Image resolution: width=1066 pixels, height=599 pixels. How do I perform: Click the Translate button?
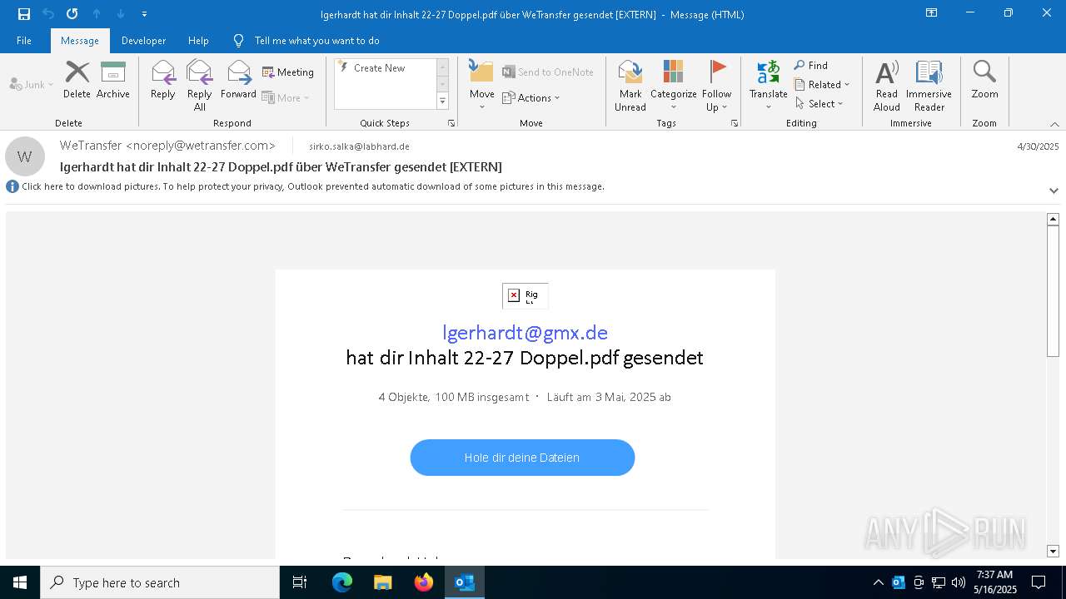(x=768, y=85)
